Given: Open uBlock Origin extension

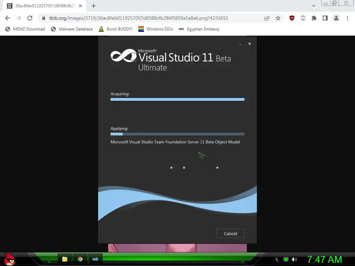Looking at the screenshot, I should point(292,18).
